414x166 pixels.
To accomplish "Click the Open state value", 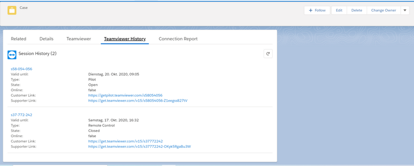I will point(93,85).
